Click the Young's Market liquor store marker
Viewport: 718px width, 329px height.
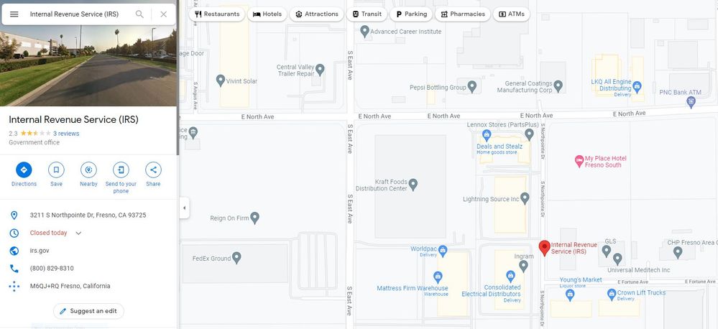570,295
